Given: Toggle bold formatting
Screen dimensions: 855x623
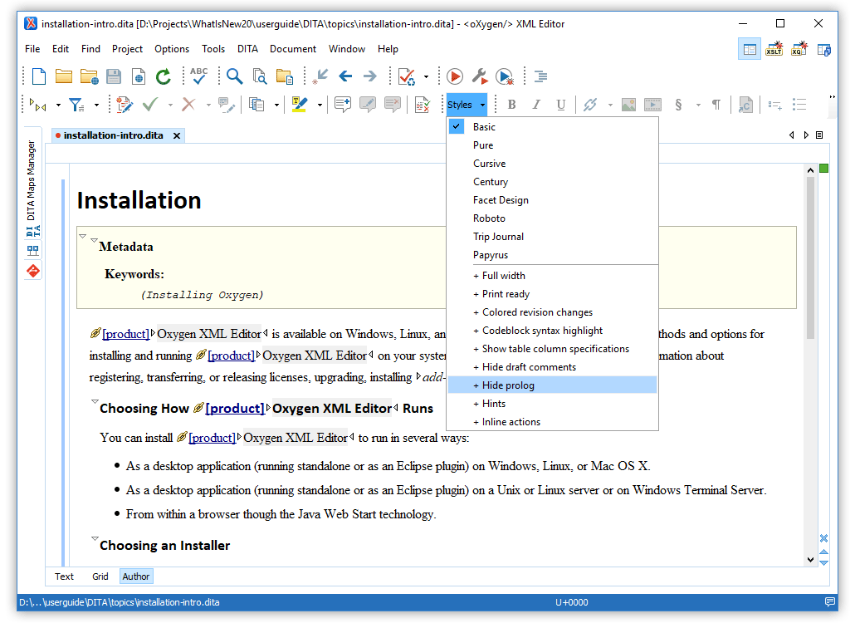Looking at the screenshot, I should [x=511, y=104].
